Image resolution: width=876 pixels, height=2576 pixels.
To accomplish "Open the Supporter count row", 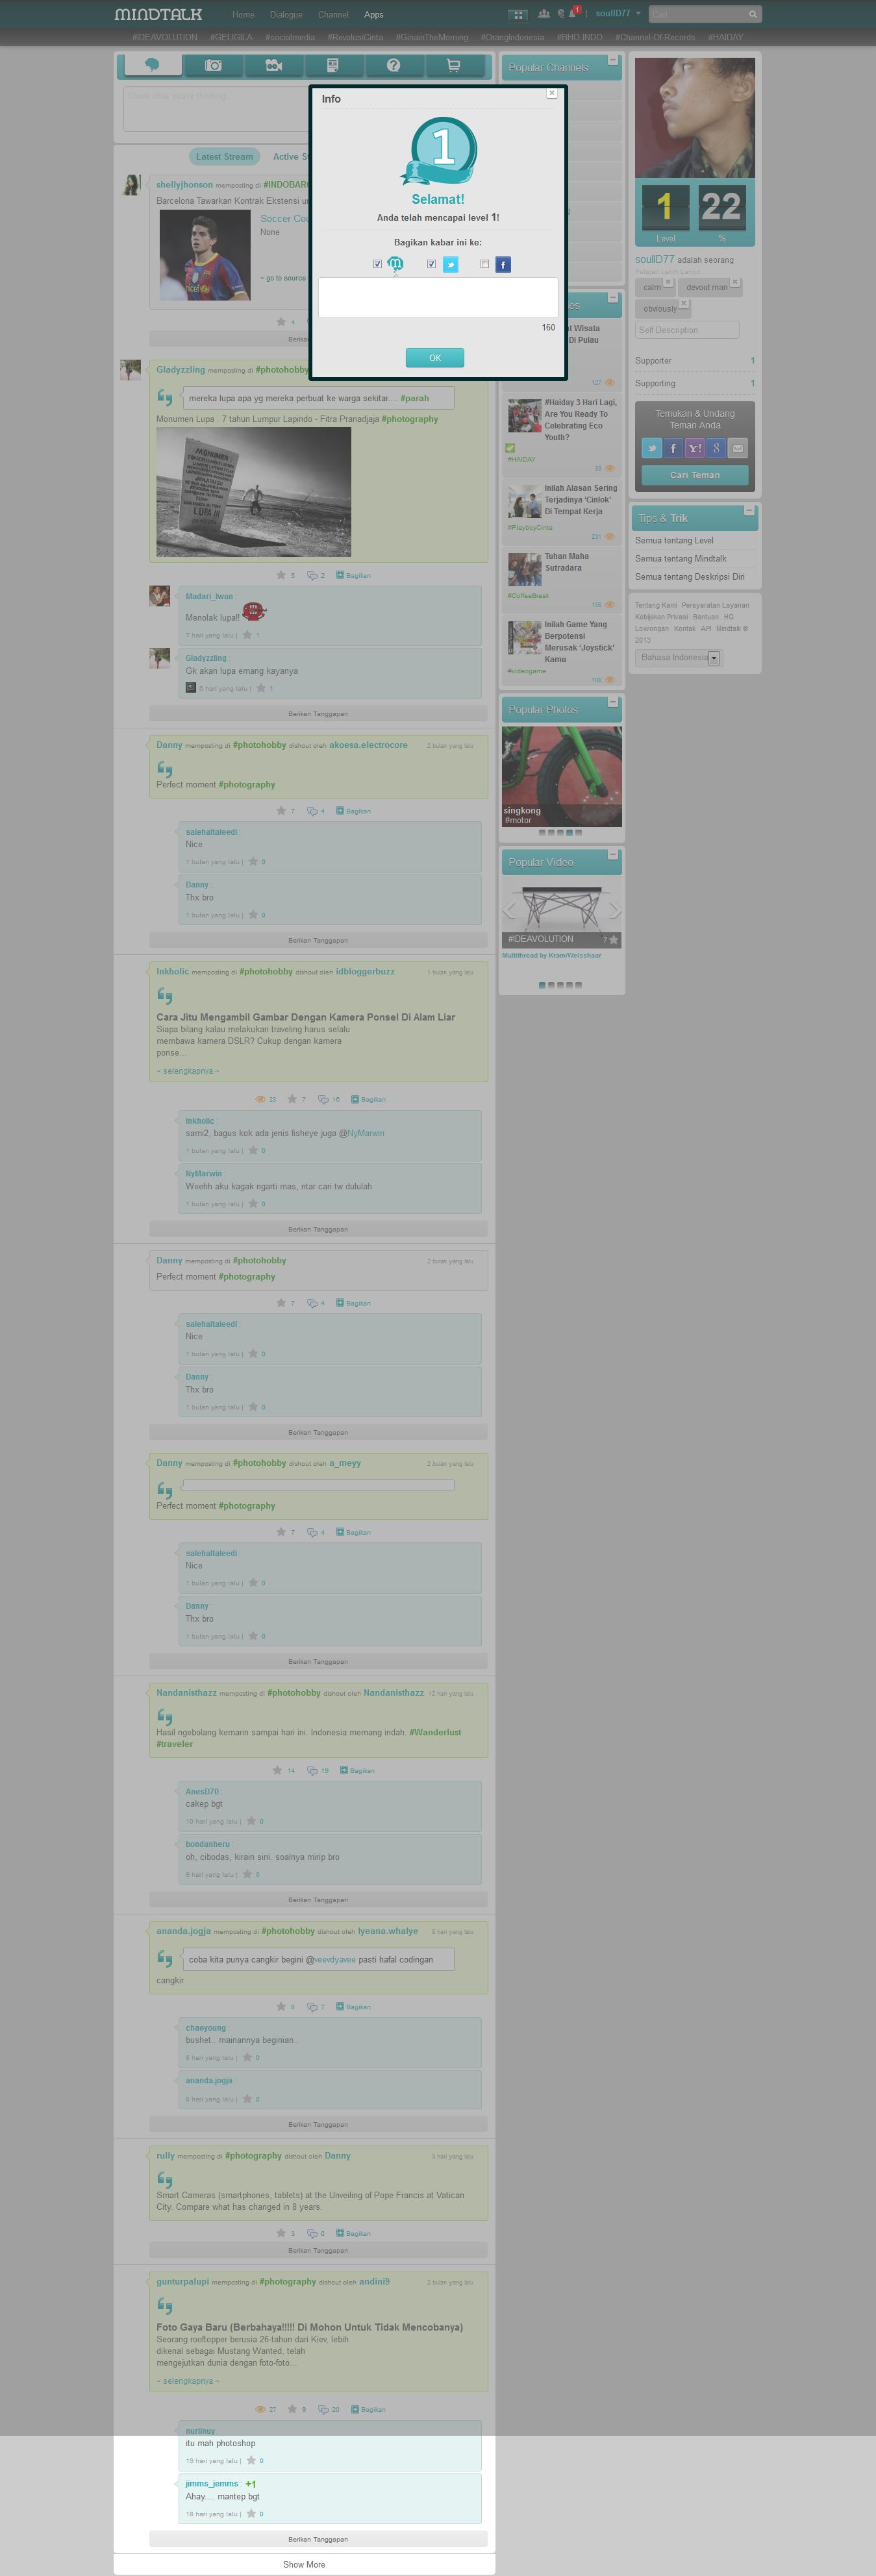I will (695, 361).
